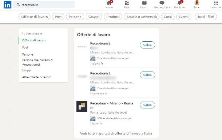Expand the Lavoro apps grid menu
222x140 pixels.
[215, 5]
